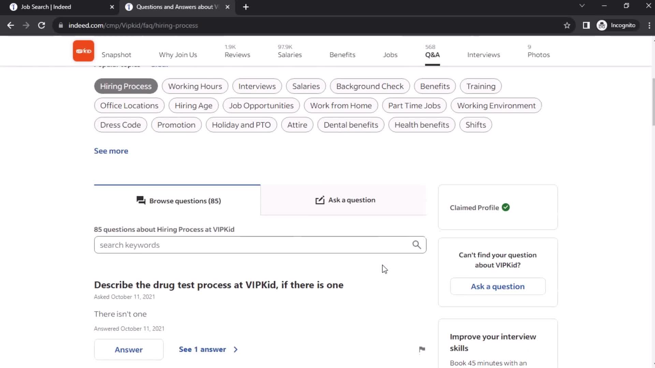Click the sidebar Ask a question button
655x368 pixels.
[x=498, y=286]
